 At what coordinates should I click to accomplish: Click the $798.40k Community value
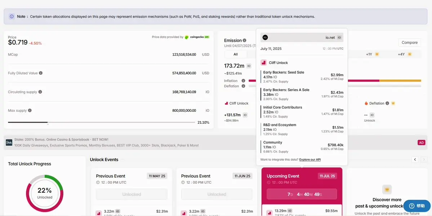[x=335, y=145]
